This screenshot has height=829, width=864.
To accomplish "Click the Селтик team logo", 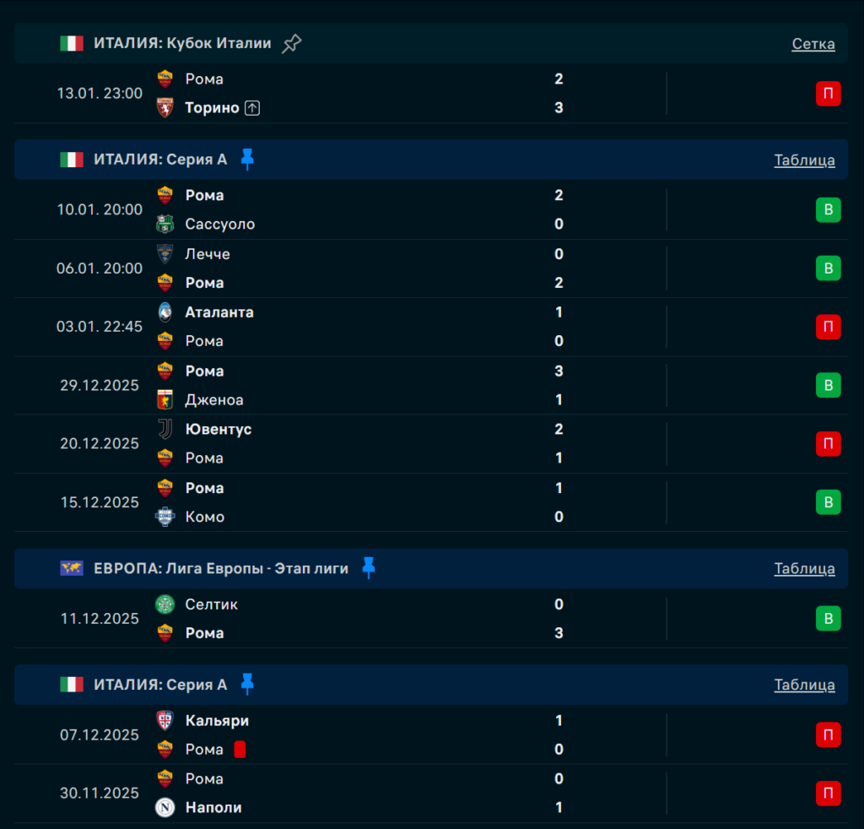I will click(x=165, y=604).
